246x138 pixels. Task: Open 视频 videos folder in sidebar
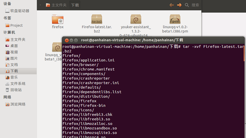12,52
